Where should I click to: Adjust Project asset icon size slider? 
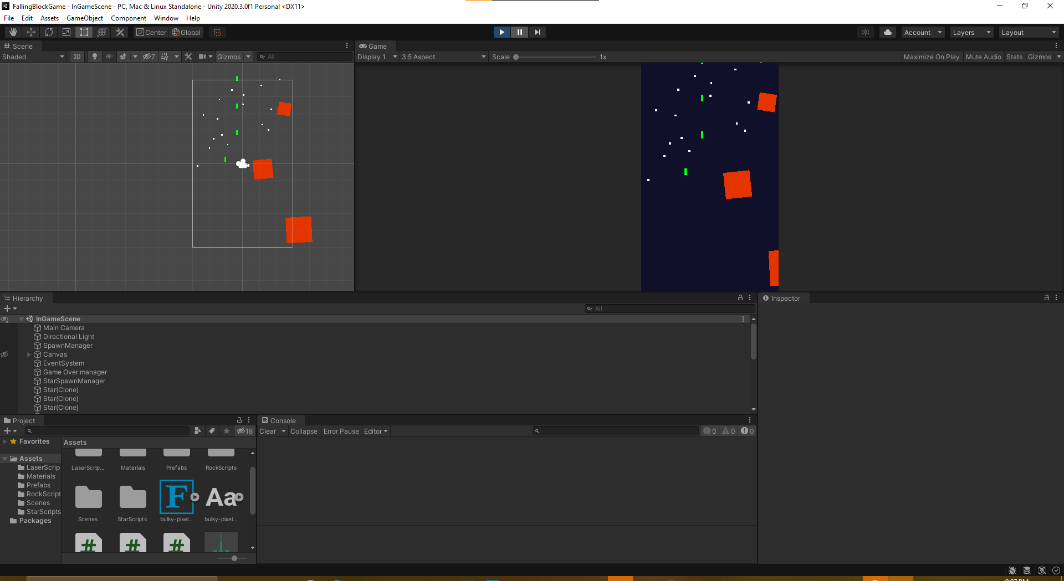coord(234,558)
